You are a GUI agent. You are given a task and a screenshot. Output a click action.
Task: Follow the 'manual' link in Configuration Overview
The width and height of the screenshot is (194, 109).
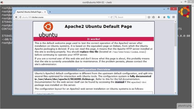[119, 82]
